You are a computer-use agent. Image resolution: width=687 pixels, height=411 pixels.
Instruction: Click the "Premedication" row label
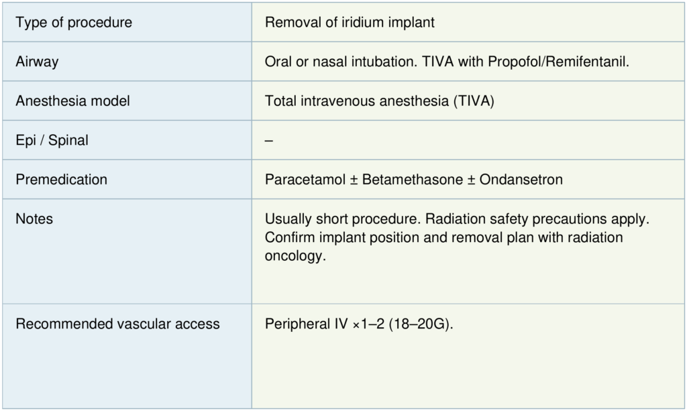pos(61,180)
